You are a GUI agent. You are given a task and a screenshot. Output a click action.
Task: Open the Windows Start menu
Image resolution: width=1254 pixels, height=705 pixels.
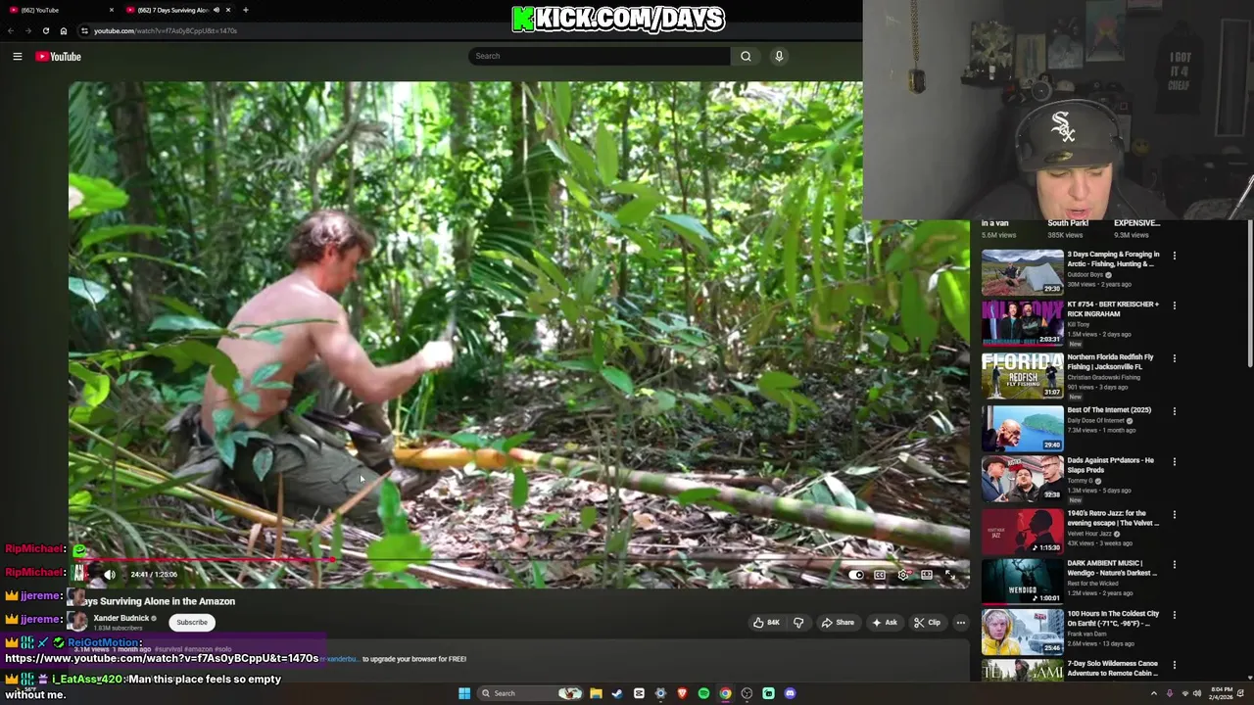coord(464,693)
